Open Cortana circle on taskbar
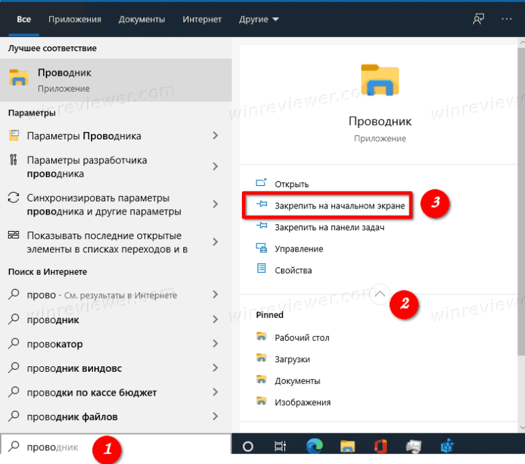This screenshot has width=525, height=464. tap(248, 446)
